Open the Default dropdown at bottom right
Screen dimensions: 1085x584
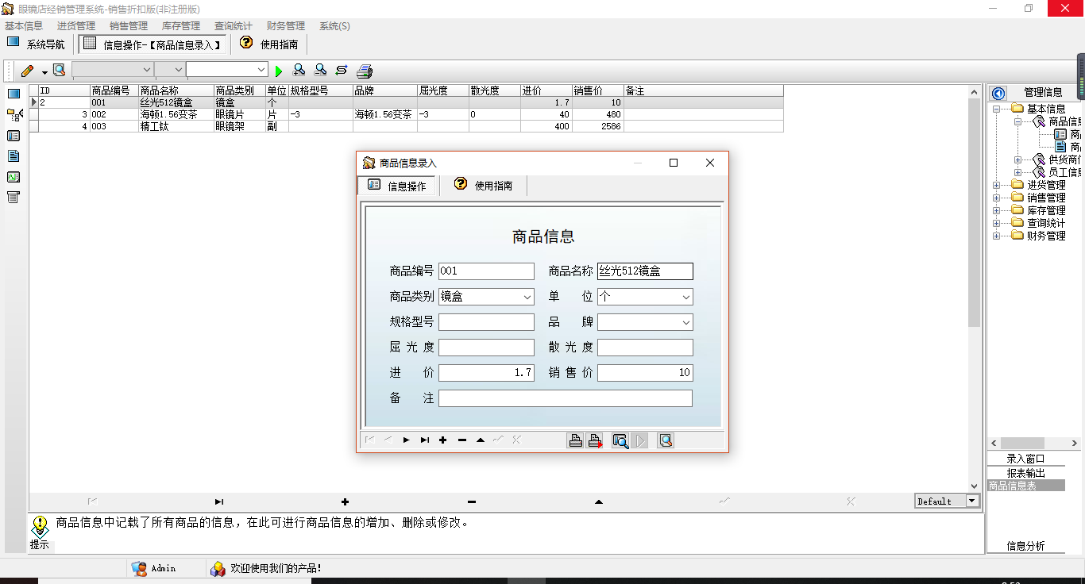(972, 501)
